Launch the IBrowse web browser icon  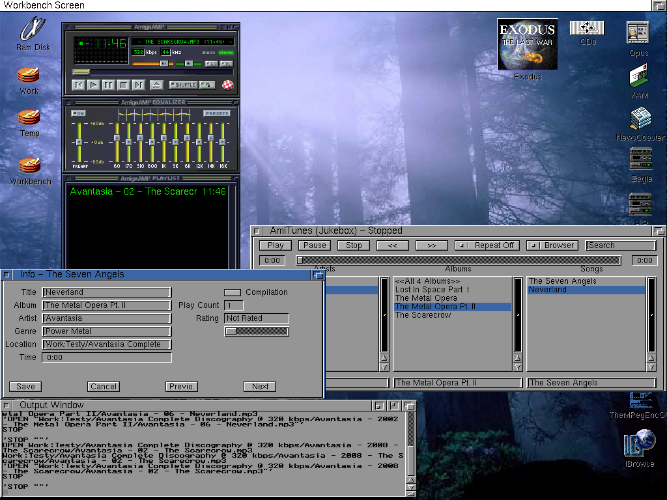pyautogui.click(x=640, y=443)
